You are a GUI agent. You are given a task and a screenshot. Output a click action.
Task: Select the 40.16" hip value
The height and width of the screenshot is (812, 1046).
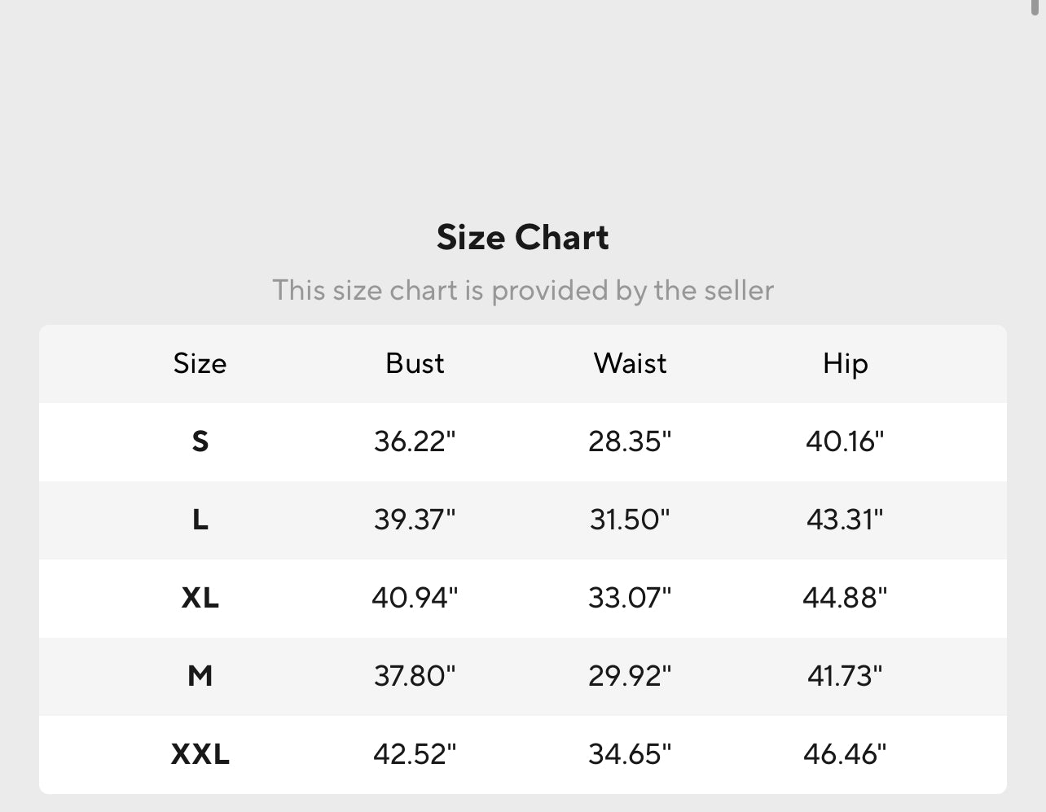[845, 441]
